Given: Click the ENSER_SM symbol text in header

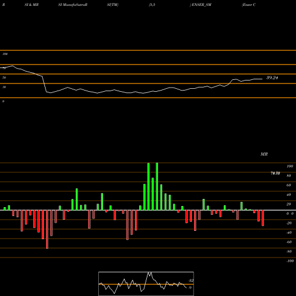Looking at the screenshot, I should coord(201,5).
